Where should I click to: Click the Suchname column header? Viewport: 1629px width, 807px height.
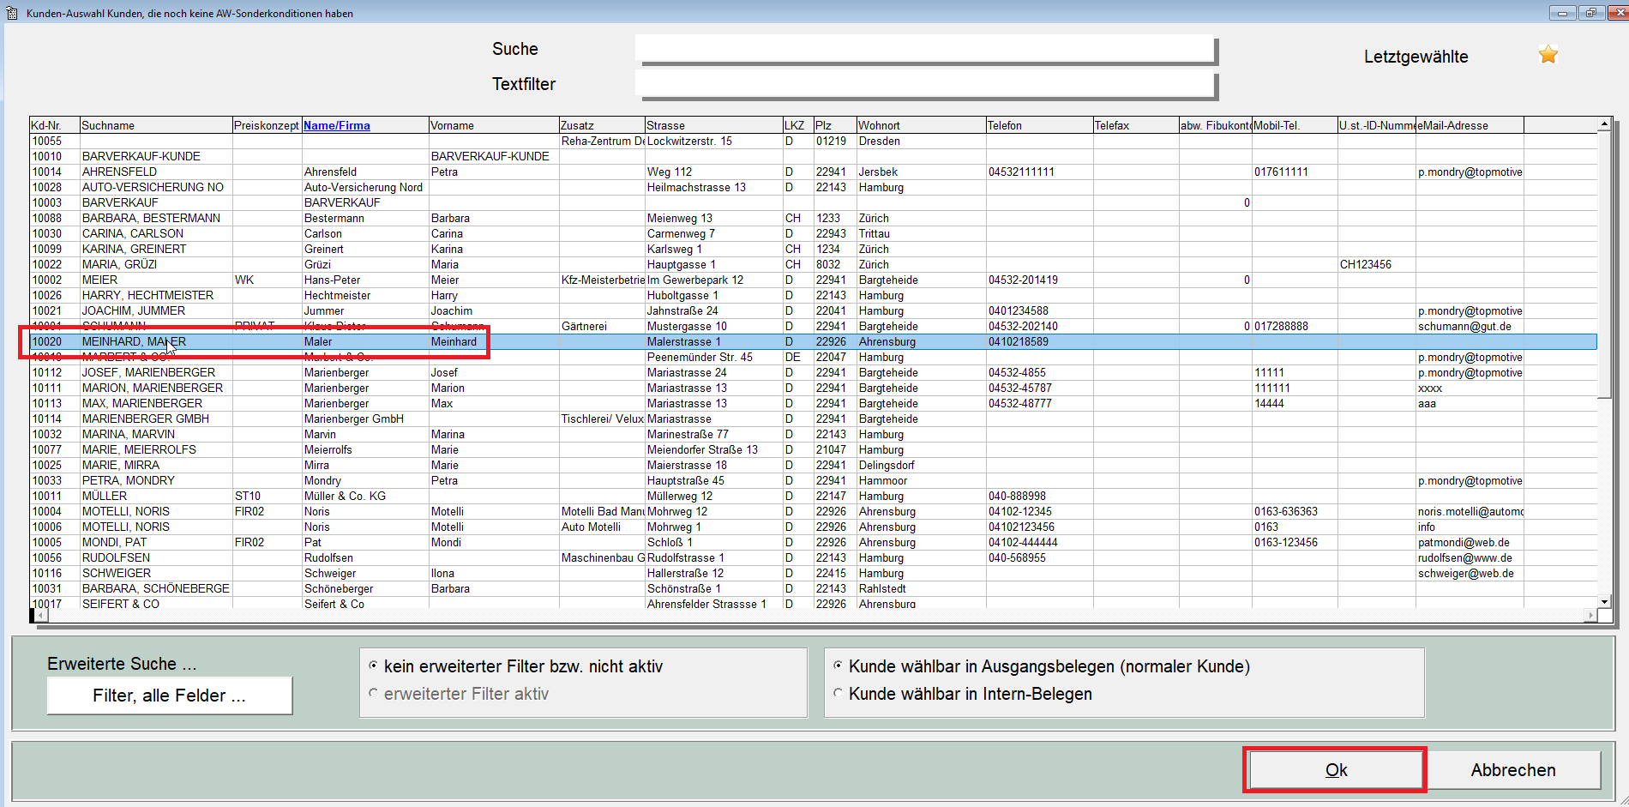[x=156, y=125]
